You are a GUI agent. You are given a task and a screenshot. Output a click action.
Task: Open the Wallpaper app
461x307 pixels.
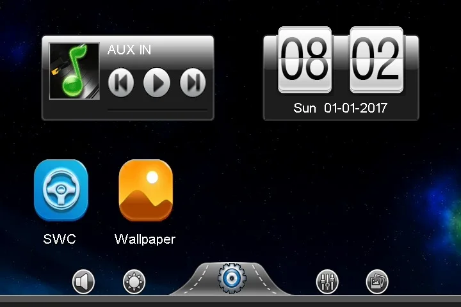point(146,190)
